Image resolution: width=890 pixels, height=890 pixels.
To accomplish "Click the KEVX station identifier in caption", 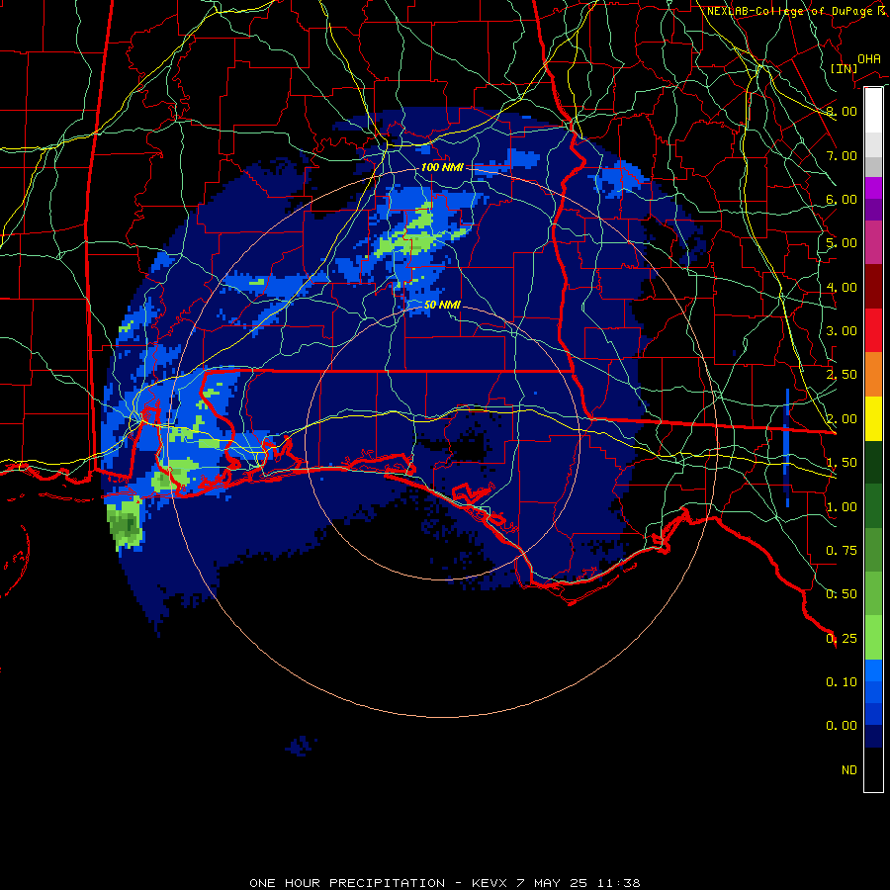I will (x=491, y=883).
